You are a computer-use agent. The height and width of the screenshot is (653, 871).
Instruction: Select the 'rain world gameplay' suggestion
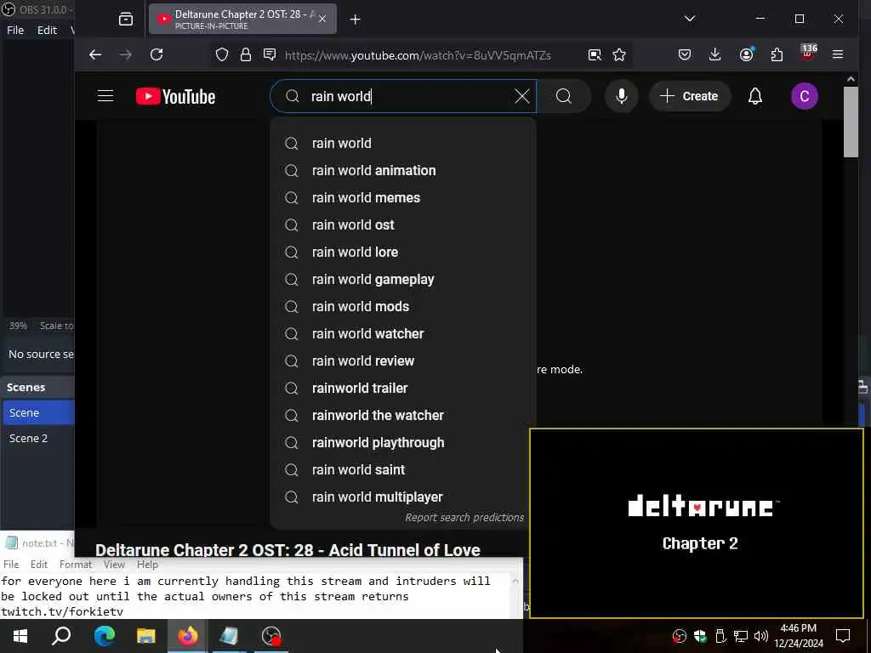(402, 279)
